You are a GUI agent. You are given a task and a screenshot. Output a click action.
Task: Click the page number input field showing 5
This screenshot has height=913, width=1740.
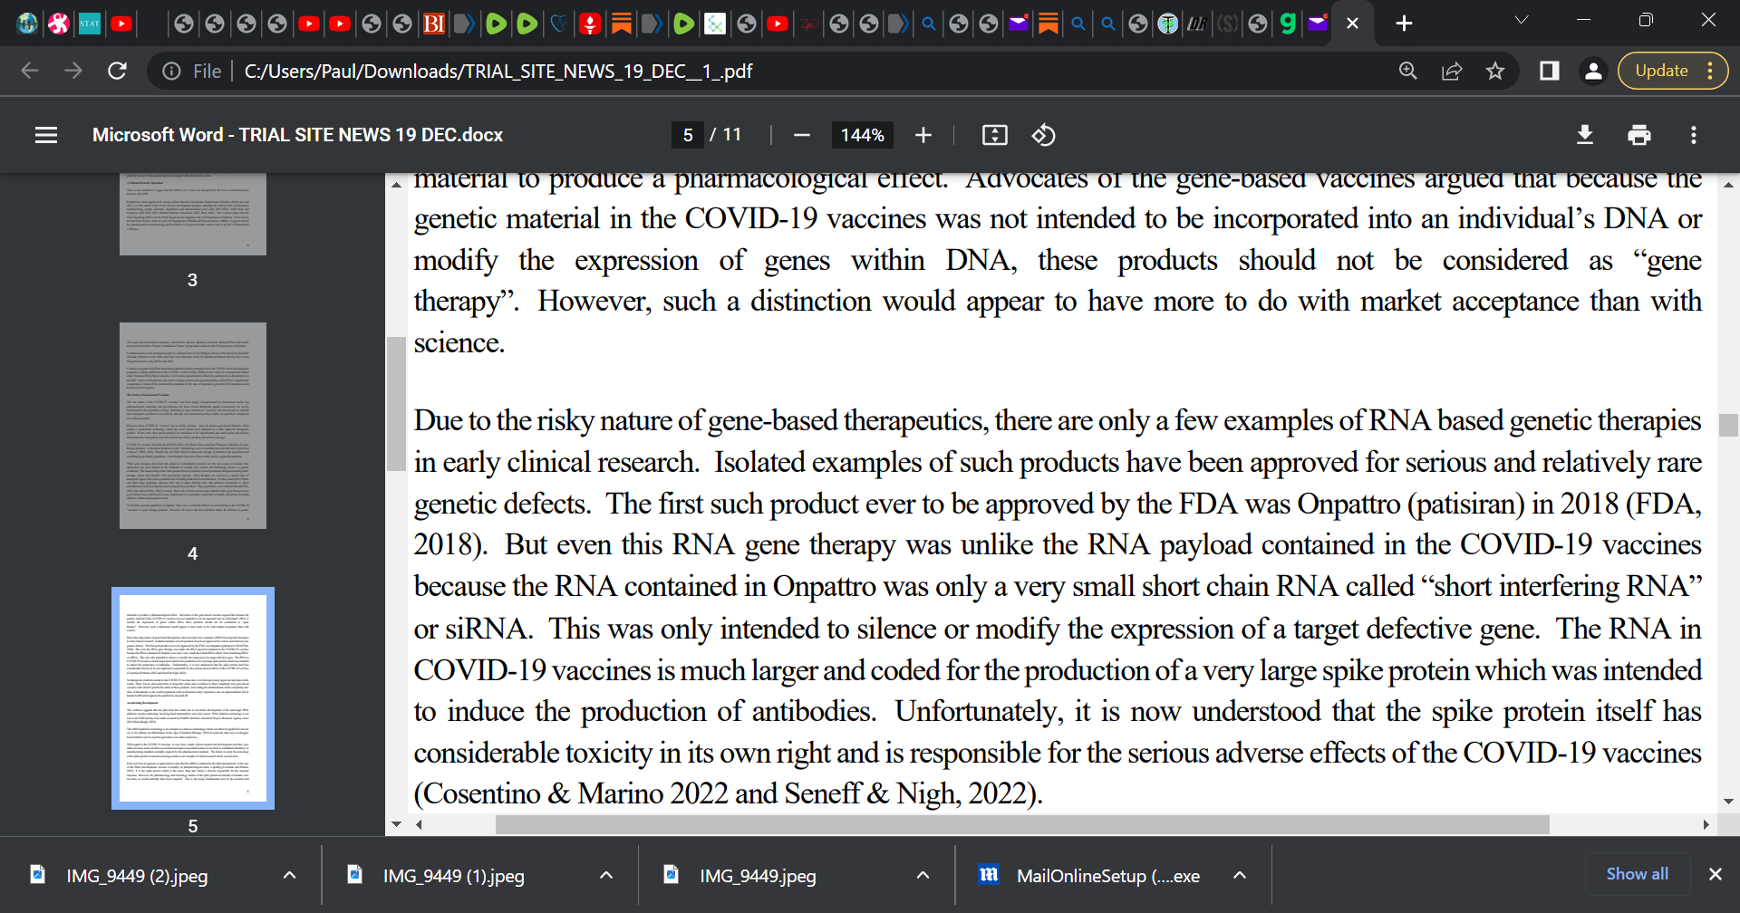[x=688, y=135]
